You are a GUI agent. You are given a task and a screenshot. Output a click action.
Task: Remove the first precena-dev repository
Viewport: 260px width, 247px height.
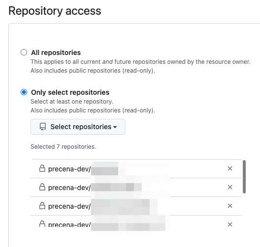coord(230,168)
